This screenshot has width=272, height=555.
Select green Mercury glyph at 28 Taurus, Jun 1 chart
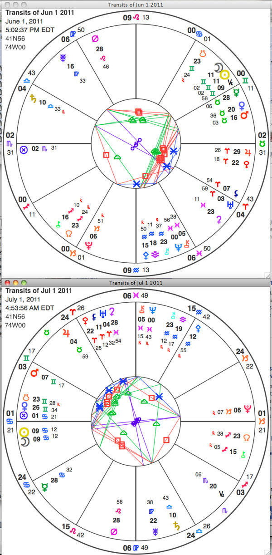click(x=236, y=92)
